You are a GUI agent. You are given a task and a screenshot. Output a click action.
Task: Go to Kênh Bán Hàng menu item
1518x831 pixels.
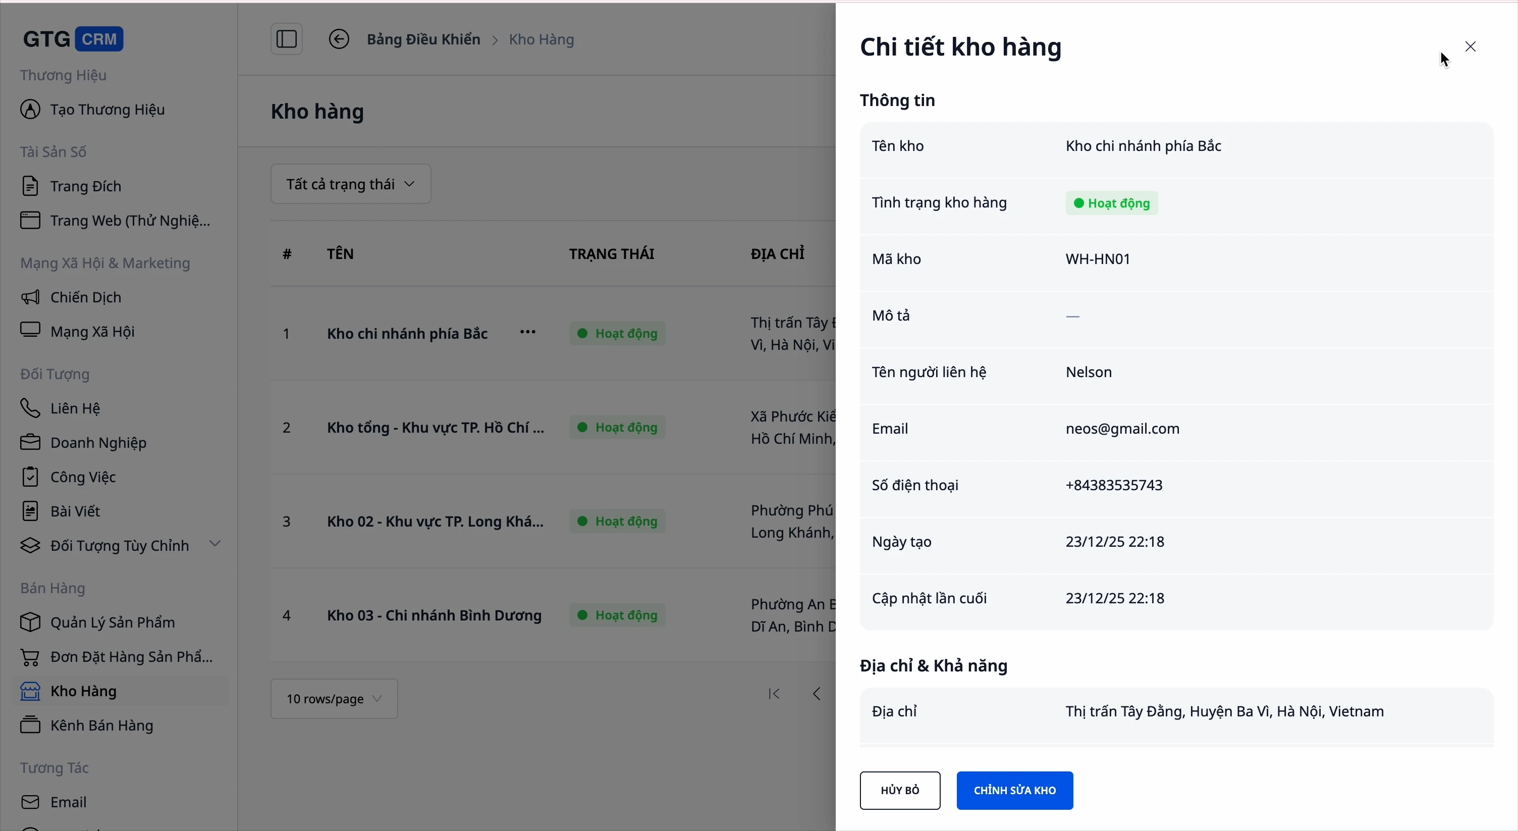(x=102, y=725)
